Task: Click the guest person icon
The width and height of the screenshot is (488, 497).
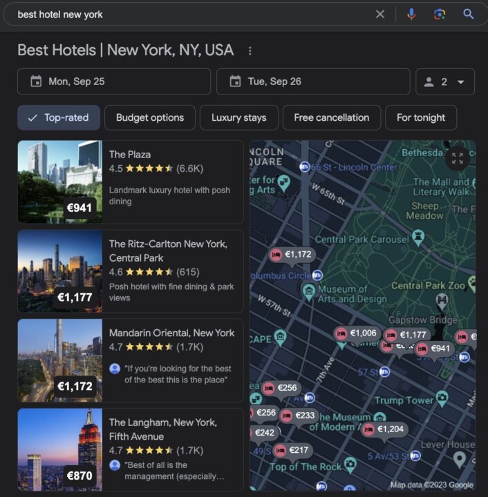Action: [x=429, y=82]
